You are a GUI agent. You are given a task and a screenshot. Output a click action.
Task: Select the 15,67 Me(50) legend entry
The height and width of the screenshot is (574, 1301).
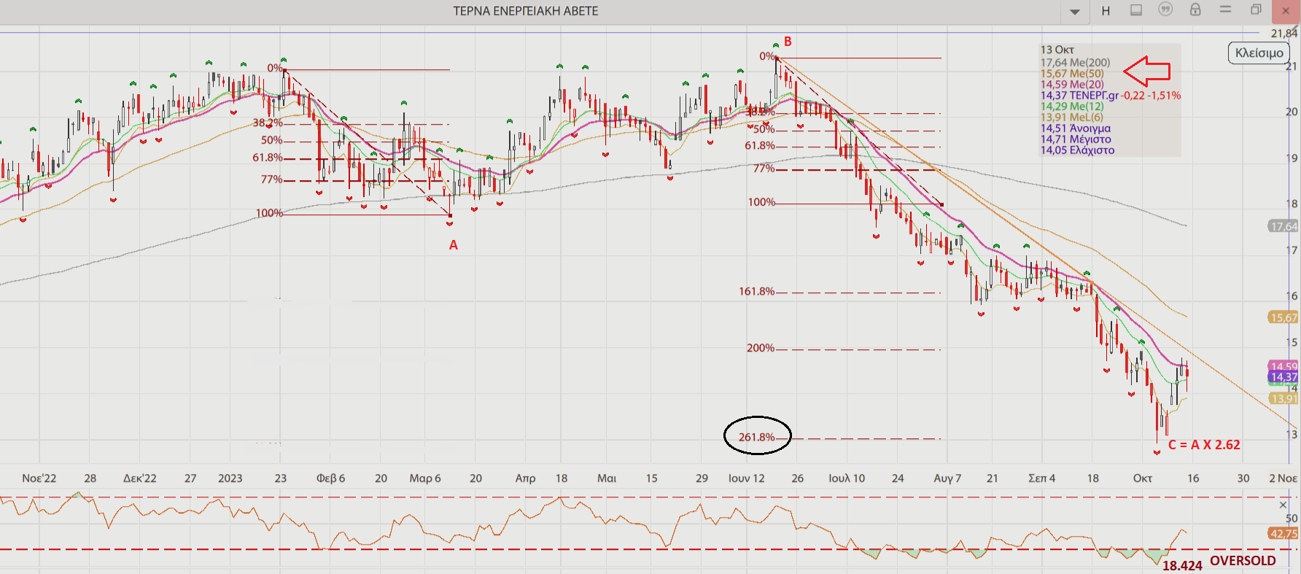(1072, 74)
